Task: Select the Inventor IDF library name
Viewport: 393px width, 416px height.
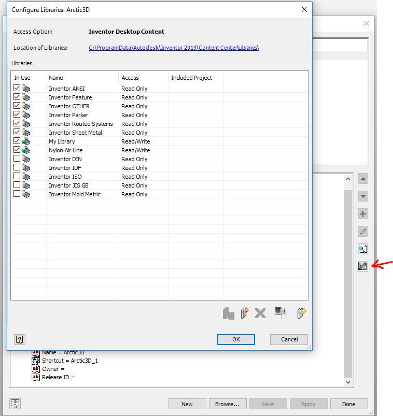Action: [65, 168]
